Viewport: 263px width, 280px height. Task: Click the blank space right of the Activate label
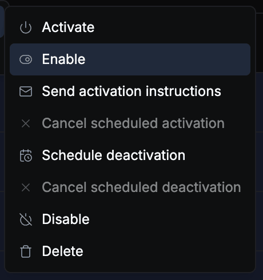(173, 27)
